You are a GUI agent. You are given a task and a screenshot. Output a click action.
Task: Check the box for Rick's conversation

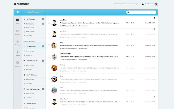49,79
